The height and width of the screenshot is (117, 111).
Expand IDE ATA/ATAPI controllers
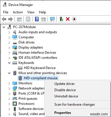point(9,58)
